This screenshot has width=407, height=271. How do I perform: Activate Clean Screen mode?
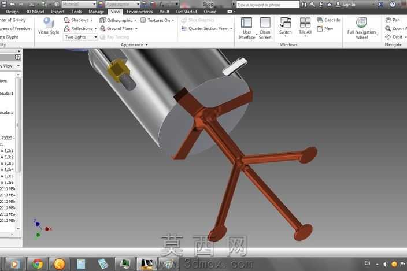click(265, 28)
